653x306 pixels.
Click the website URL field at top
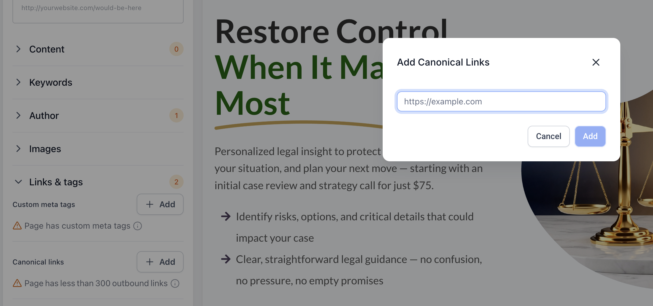click(x=98, y=9)
